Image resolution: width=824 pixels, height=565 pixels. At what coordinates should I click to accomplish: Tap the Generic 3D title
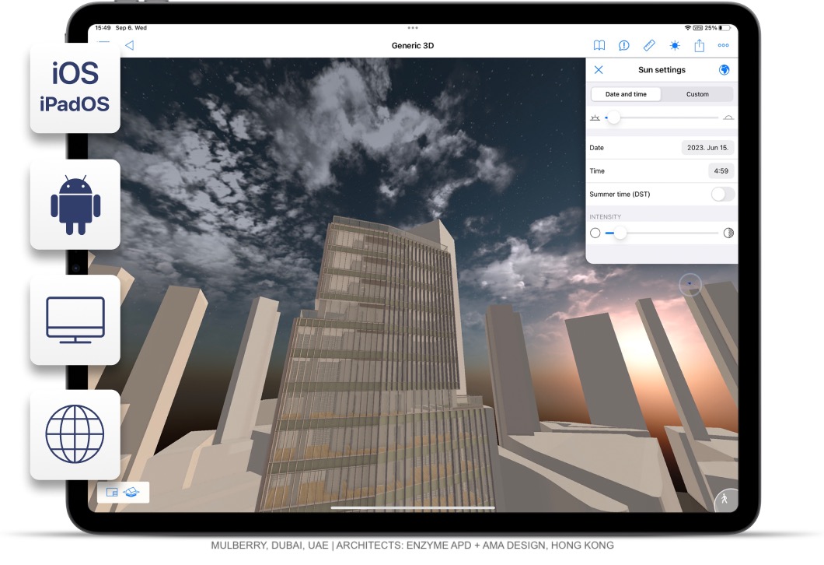pyautogui.click(x=412, y=45)
